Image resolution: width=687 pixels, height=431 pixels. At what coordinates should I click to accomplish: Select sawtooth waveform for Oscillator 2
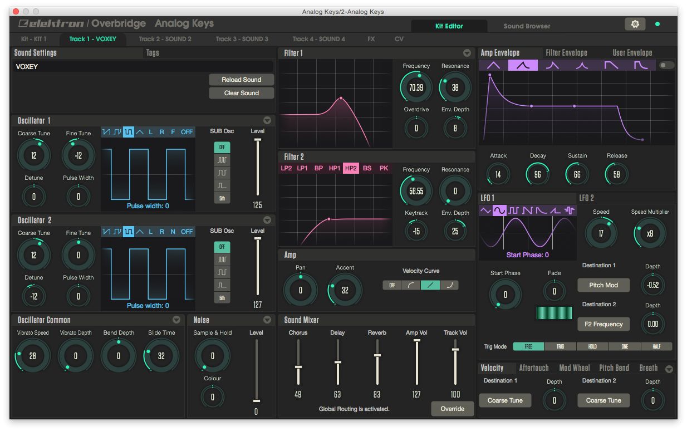(106, 232)
